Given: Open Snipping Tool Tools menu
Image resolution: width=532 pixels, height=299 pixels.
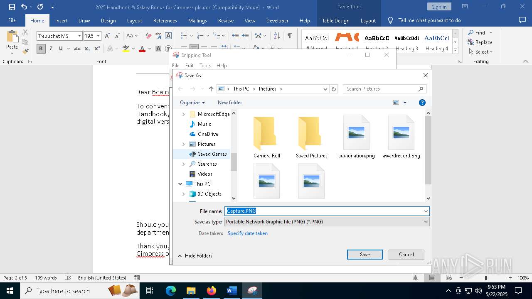Looking at the screenshot, I should (x=205, y=66).
